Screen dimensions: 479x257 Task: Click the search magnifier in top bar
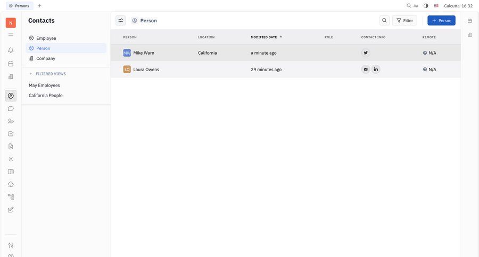[409, 6]
